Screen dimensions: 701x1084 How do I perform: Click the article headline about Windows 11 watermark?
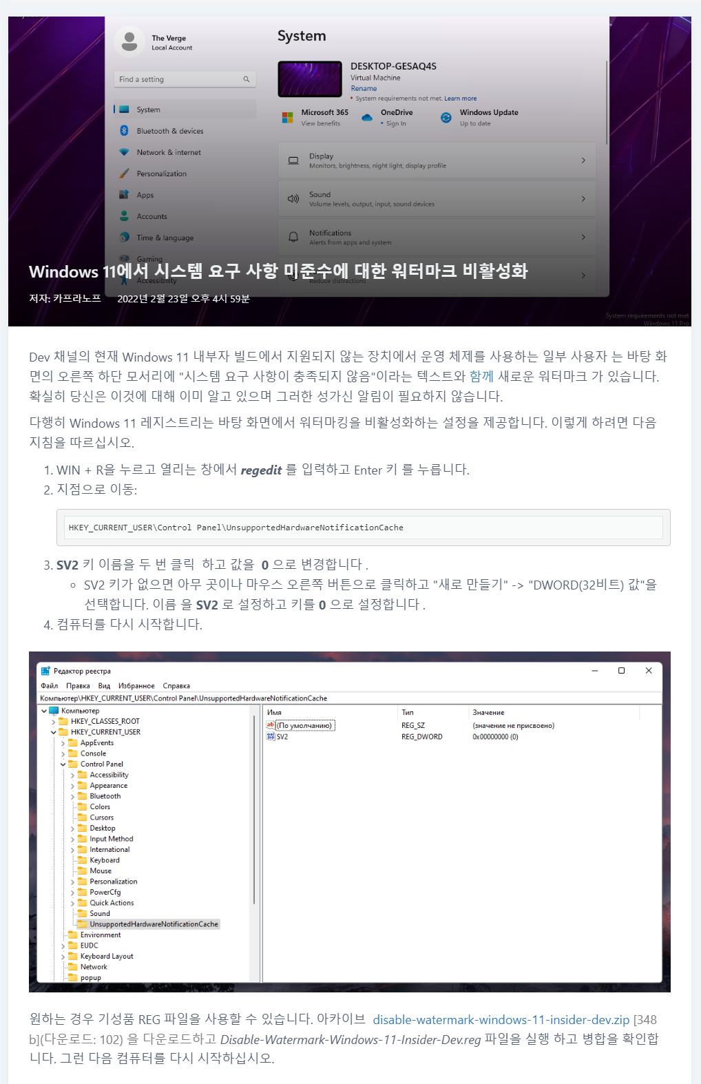pyautogui.click(x=278, y=271)
